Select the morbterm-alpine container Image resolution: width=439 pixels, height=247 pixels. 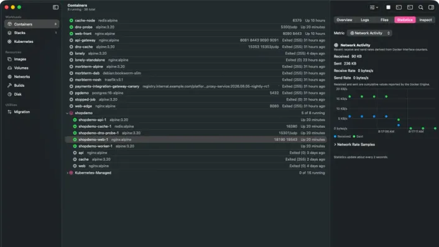pos(196,66)
